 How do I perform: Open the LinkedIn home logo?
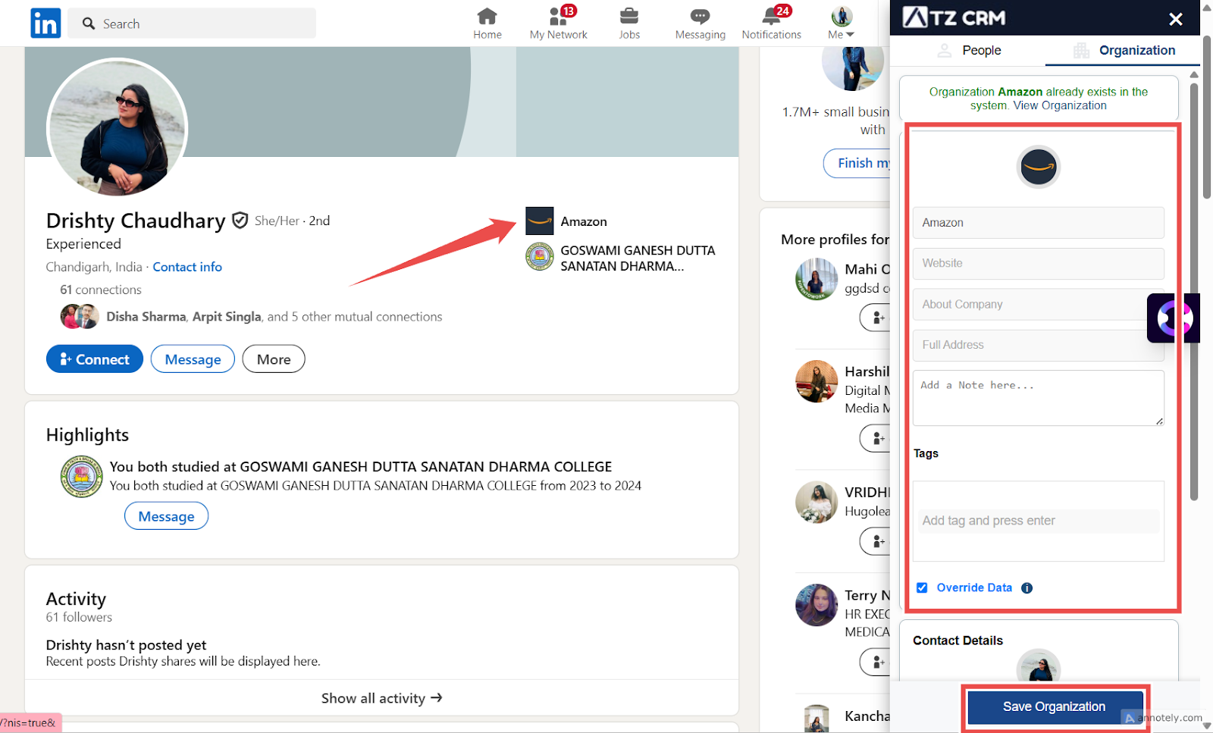pos(45,23)
